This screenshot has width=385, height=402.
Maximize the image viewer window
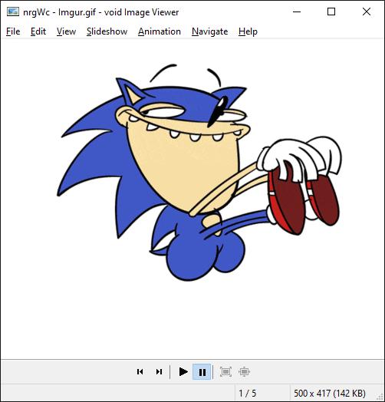331,12
